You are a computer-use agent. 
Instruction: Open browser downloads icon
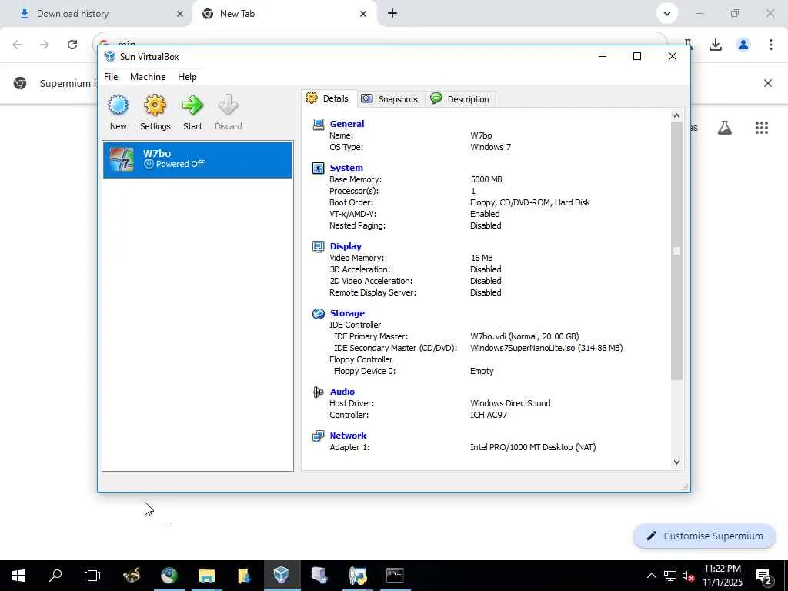point(716,45)
